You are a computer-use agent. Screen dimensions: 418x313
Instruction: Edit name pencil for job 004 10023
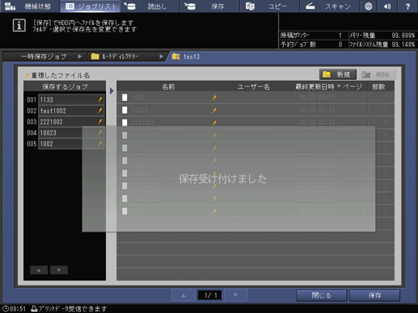point(99,133)
